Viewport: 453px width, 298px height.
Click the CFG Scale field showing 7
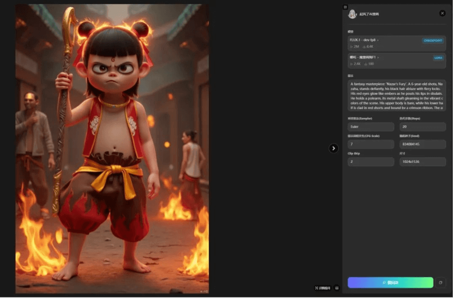coord(371,144)
